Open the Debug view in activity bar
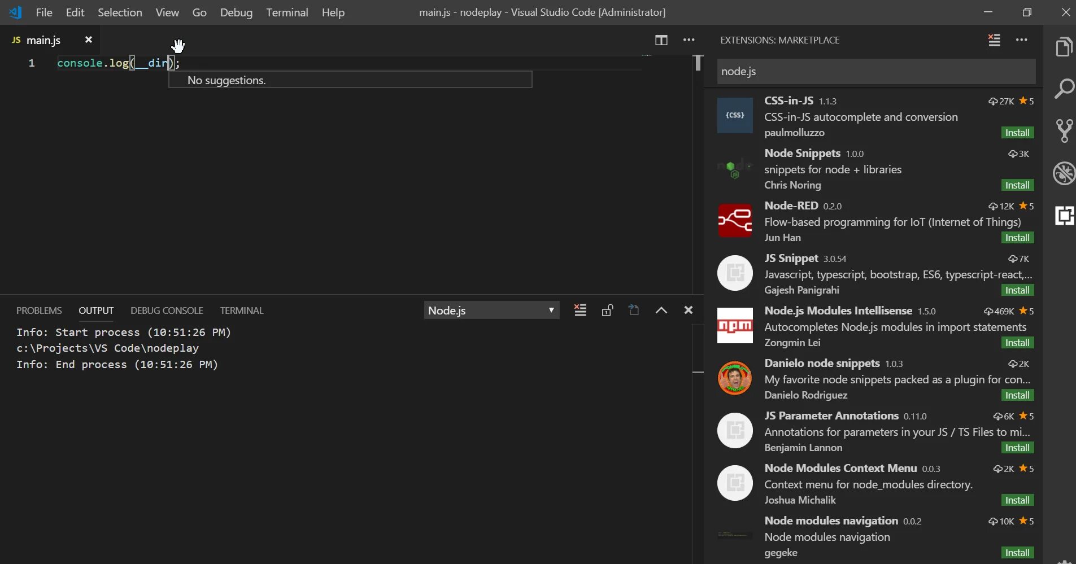This screenshot has width=1076, height=564. tap(1064, 173)
